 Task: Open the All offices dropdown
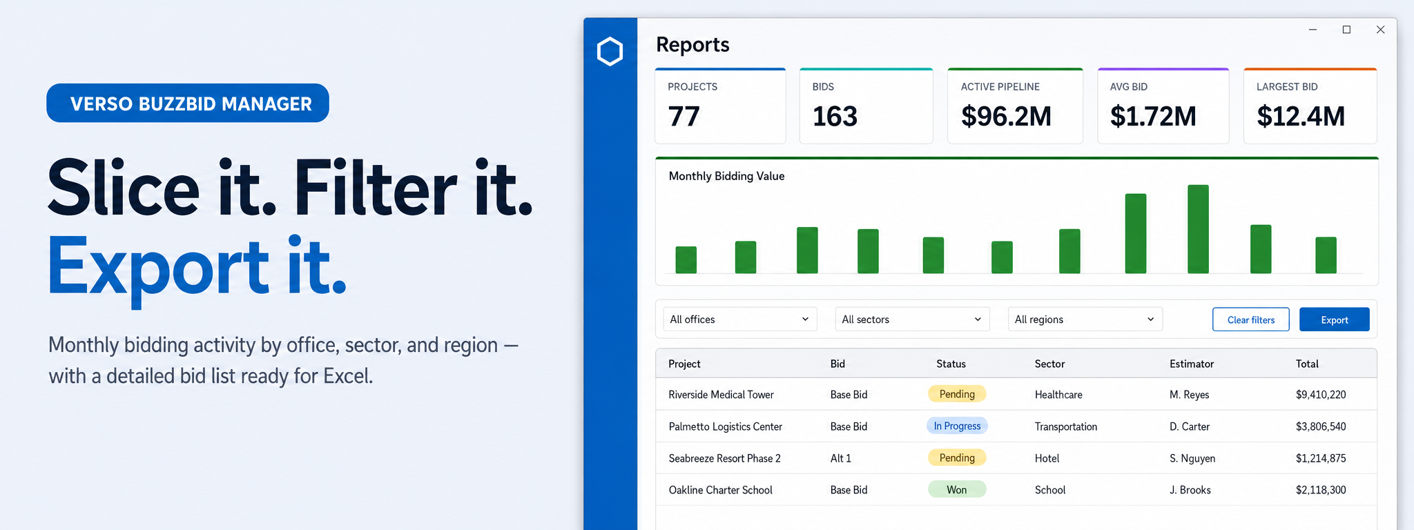739,320
